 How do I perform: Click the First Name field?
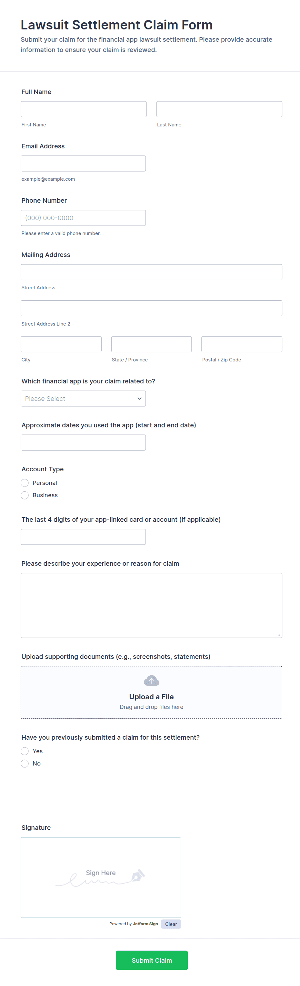84,109
